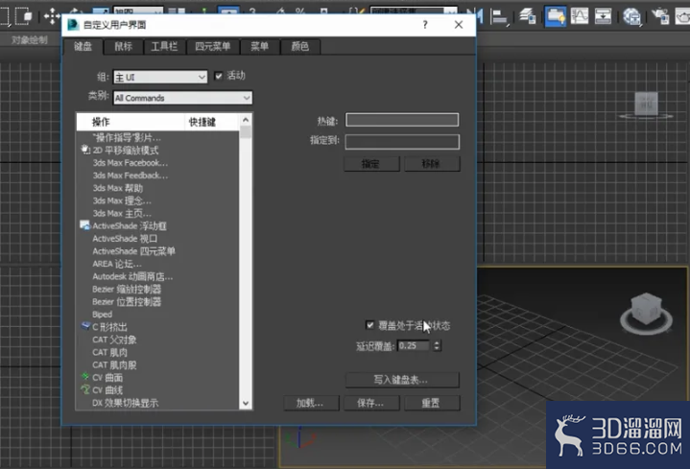Click the 延迟覆盖 value field 0.25
690x469 pixels.
[414, 345]
